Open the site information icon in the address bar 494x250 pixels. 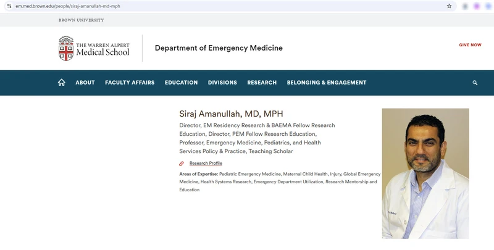pyautogui.click(x=9, y=6)
